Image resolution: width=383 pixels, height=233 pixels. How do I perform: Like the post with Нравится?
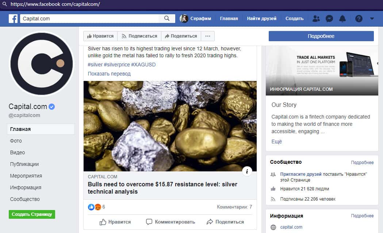(115, 222)
